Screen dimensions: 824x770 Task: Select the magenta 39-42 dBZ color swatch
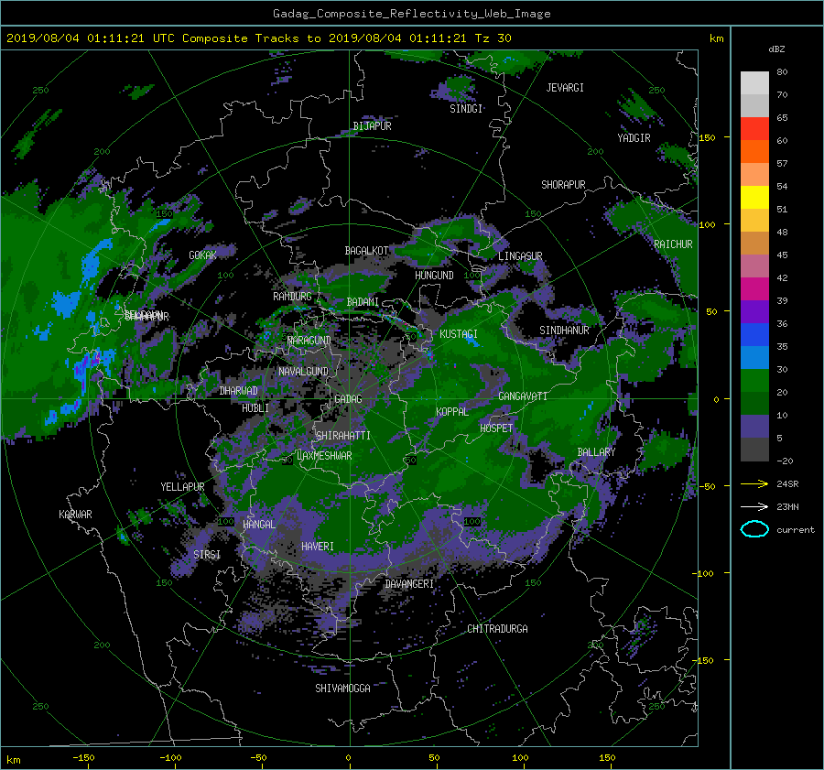(754, 288)
